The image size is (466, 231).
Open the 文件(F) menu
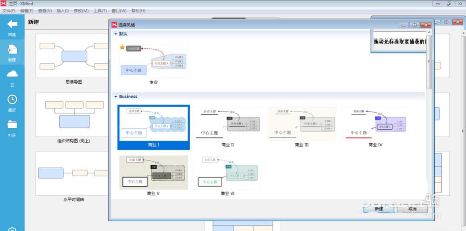click(x=8, y=11)
